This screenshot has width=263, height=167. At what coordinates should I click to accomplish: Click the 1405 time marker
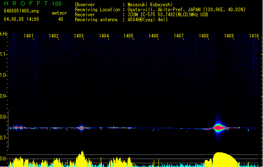tap(128, 36)
